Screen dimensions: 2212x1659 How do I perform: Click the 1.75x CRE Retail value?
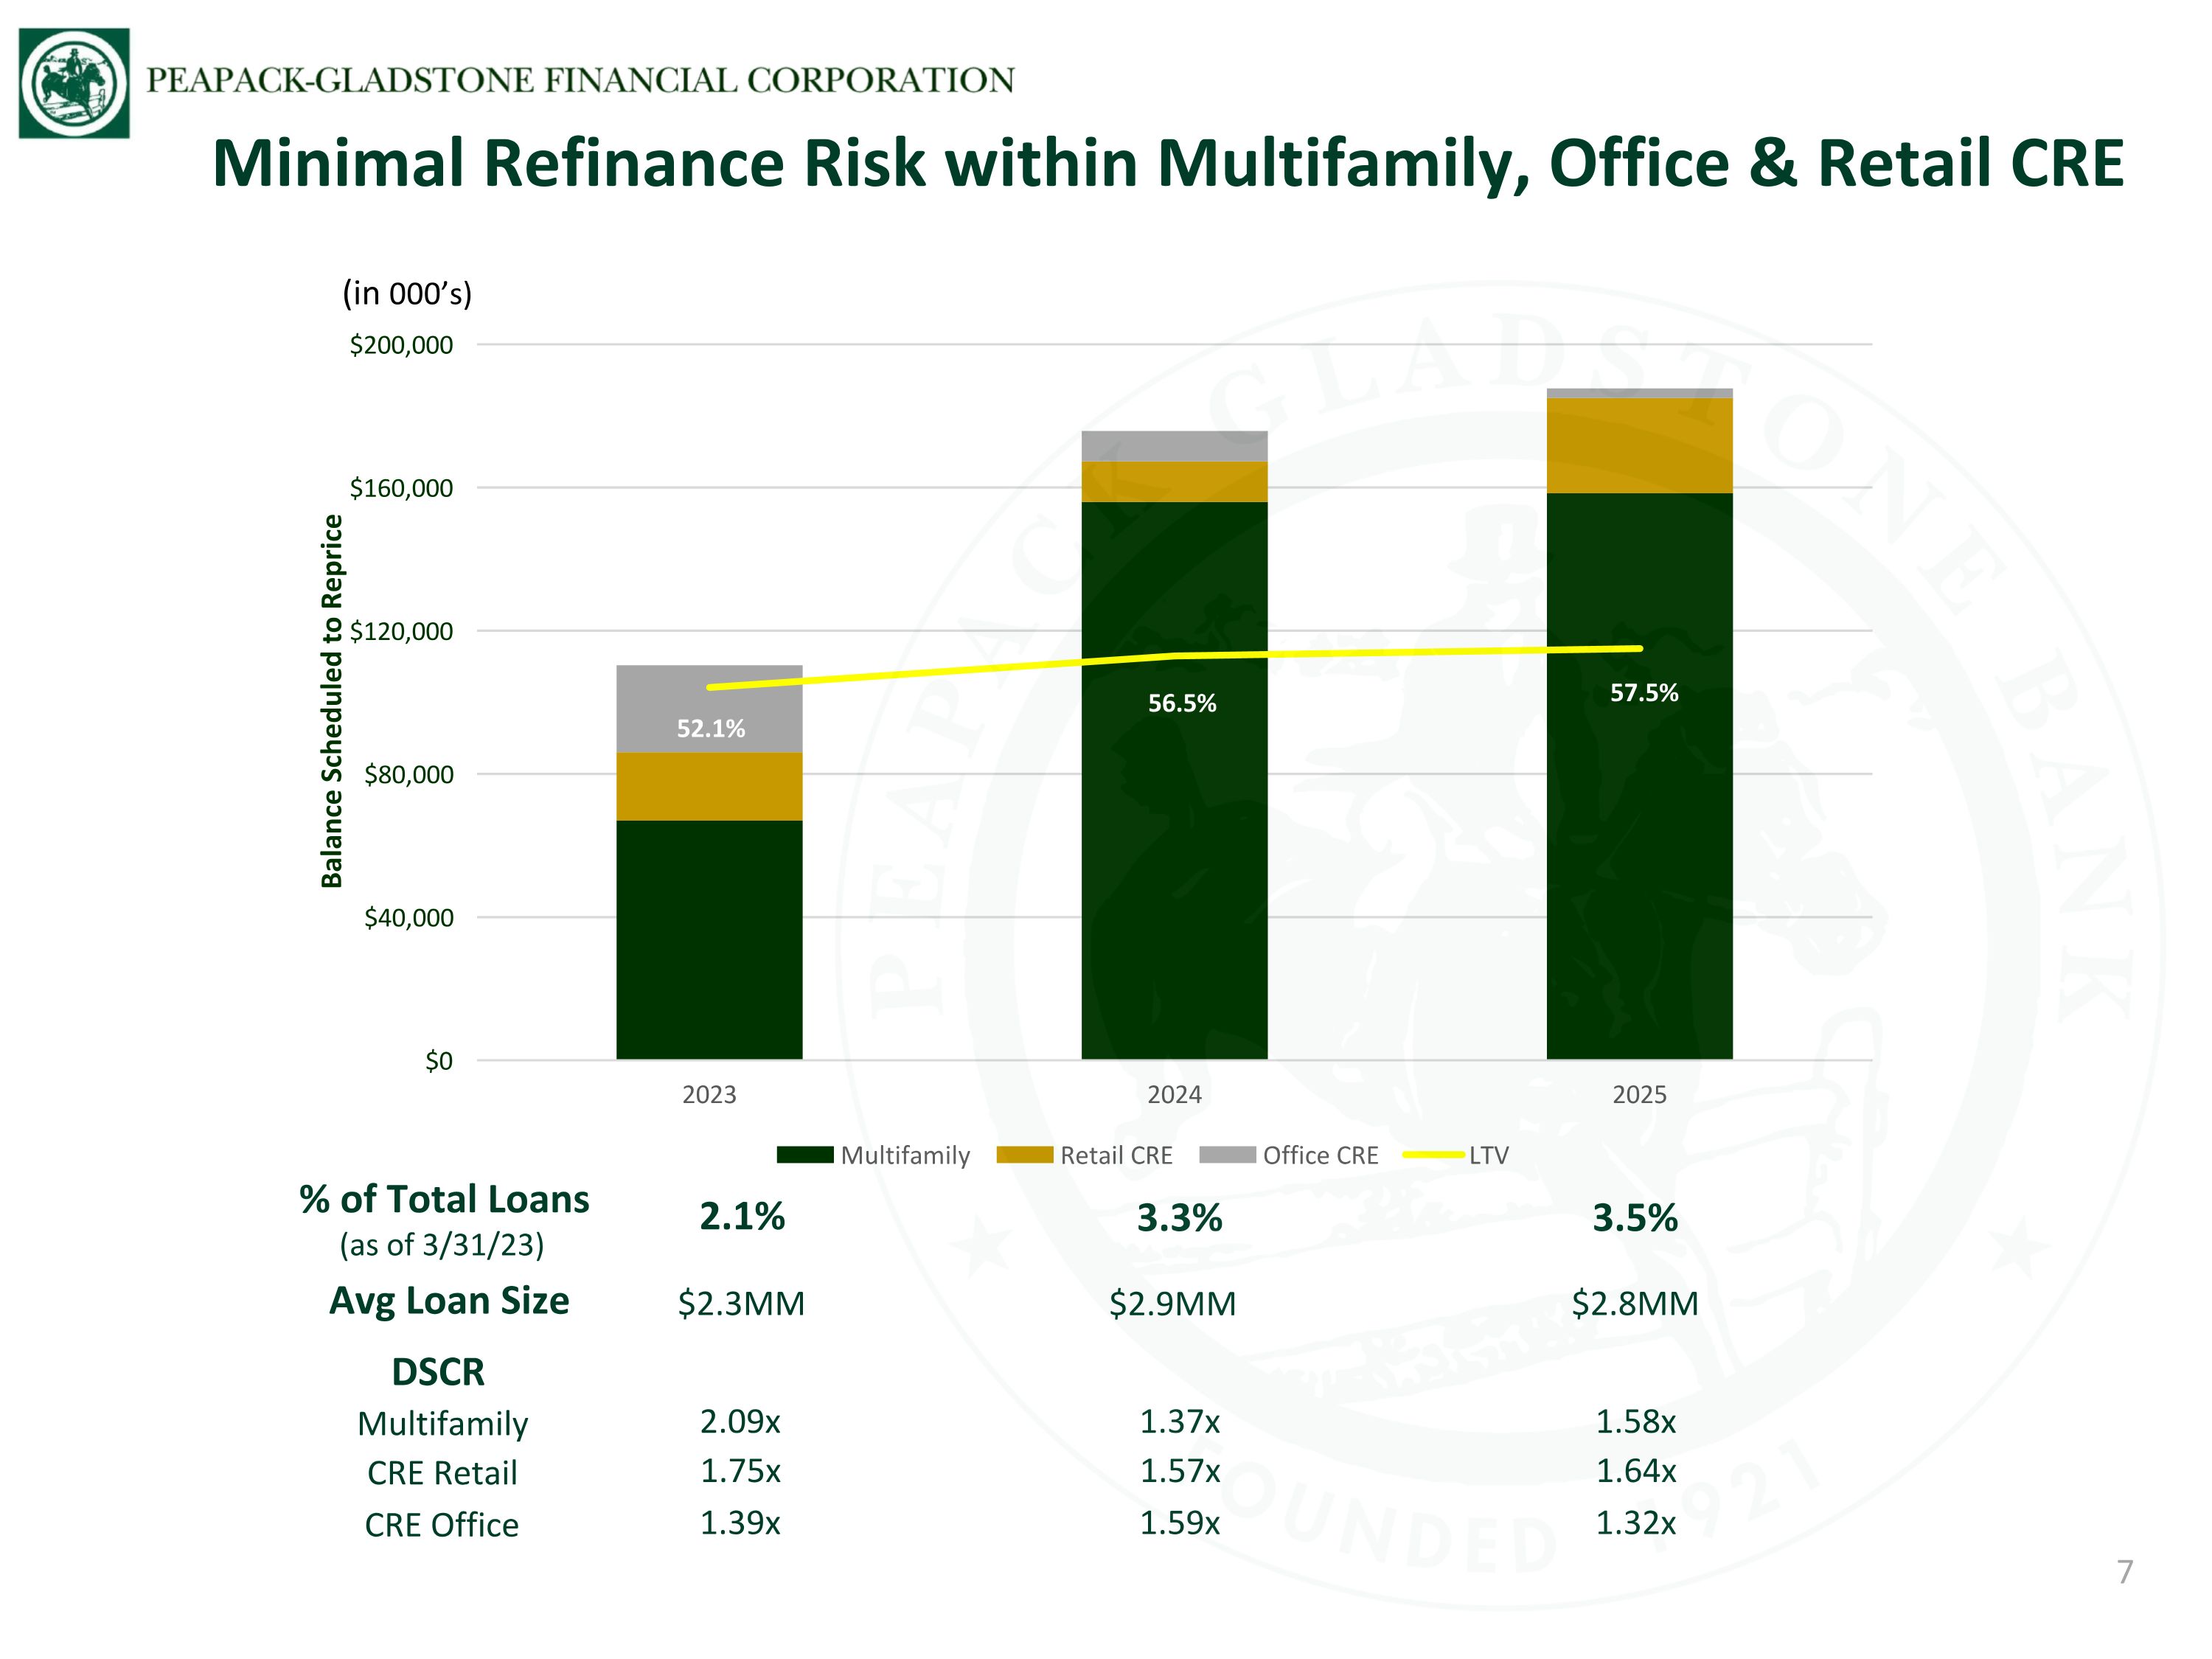[740, 1471]
